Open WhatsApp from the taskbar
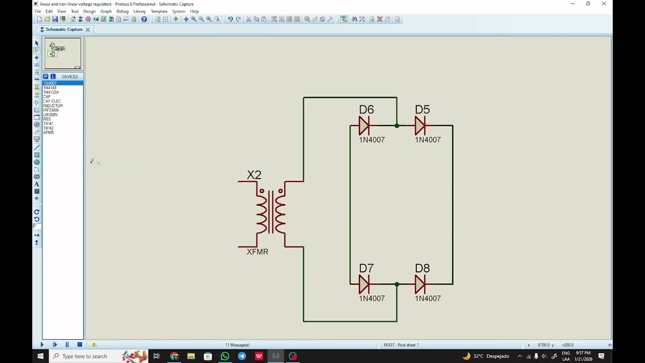645x363 pixels. click(225, 356)
